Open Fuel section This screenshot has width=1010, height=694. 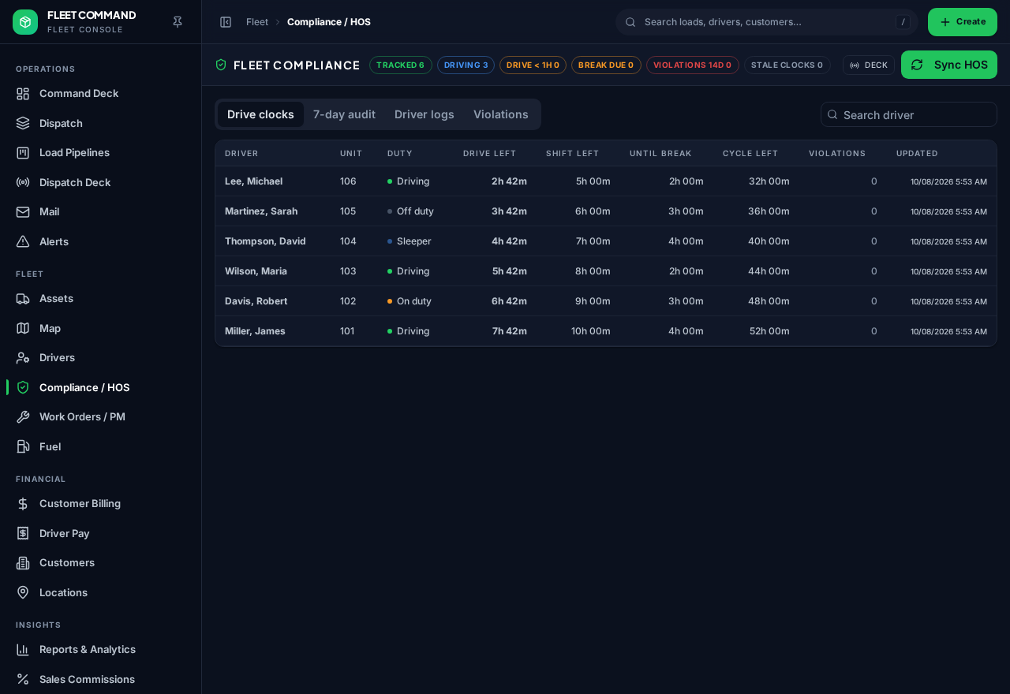[x=101, y=446]
